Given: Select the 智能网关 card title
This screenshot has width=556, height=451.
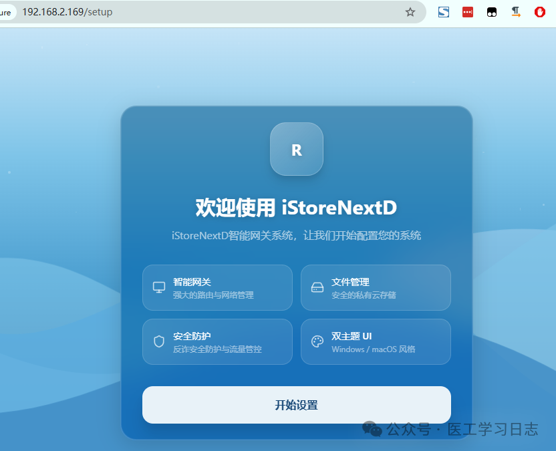Looking at the screenshot, I should click(x=192, y=282).
